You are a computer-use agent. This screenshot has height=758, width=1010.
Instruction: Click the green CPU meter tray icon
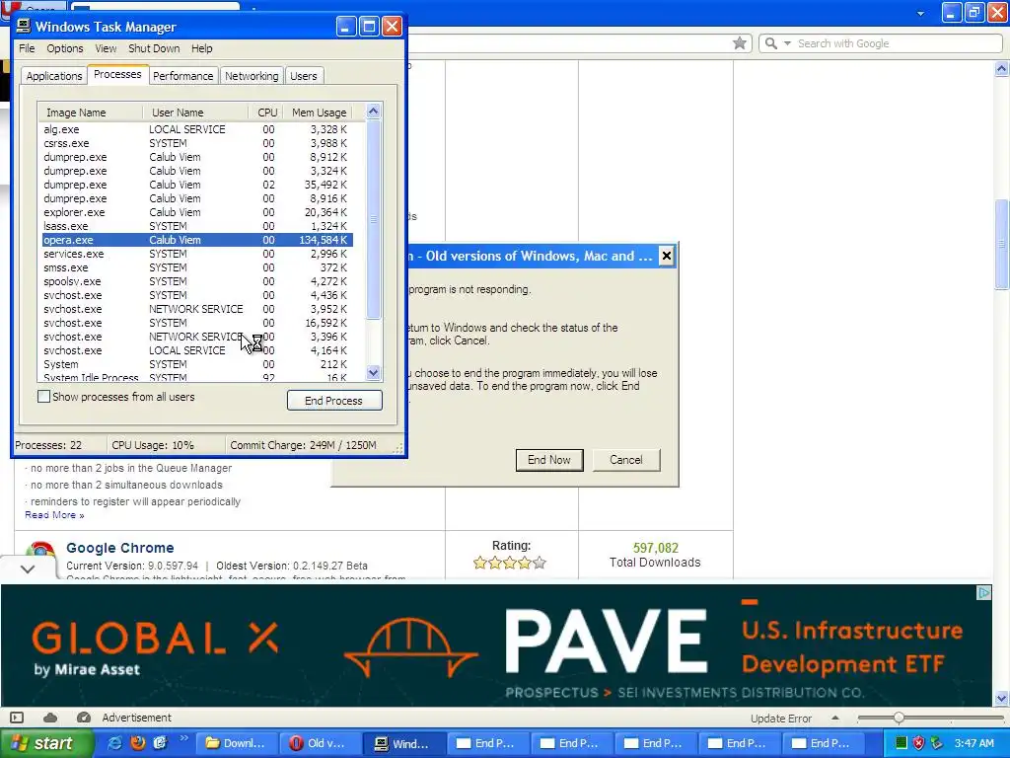[x=902, y=743]
